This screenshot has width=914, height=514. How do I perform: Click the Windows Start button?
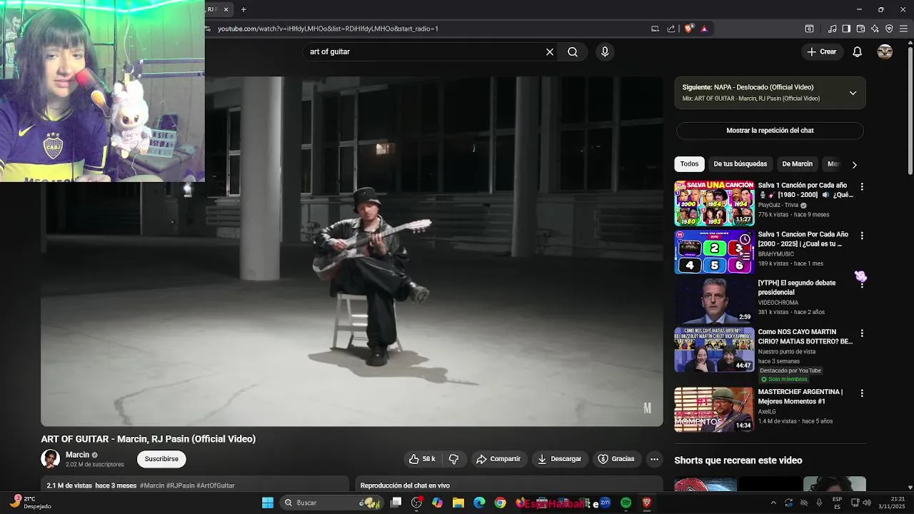point(268,503)
